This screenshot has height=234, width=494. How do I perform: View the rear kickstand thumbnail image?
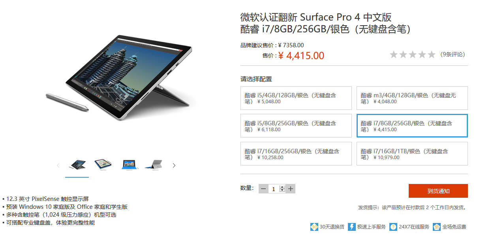pyautogui.click(x=154, y=165)
